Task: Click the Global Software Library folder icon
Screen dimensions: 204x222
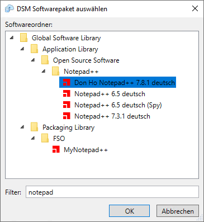Action: pyautogui.click(x=24, y=37)
